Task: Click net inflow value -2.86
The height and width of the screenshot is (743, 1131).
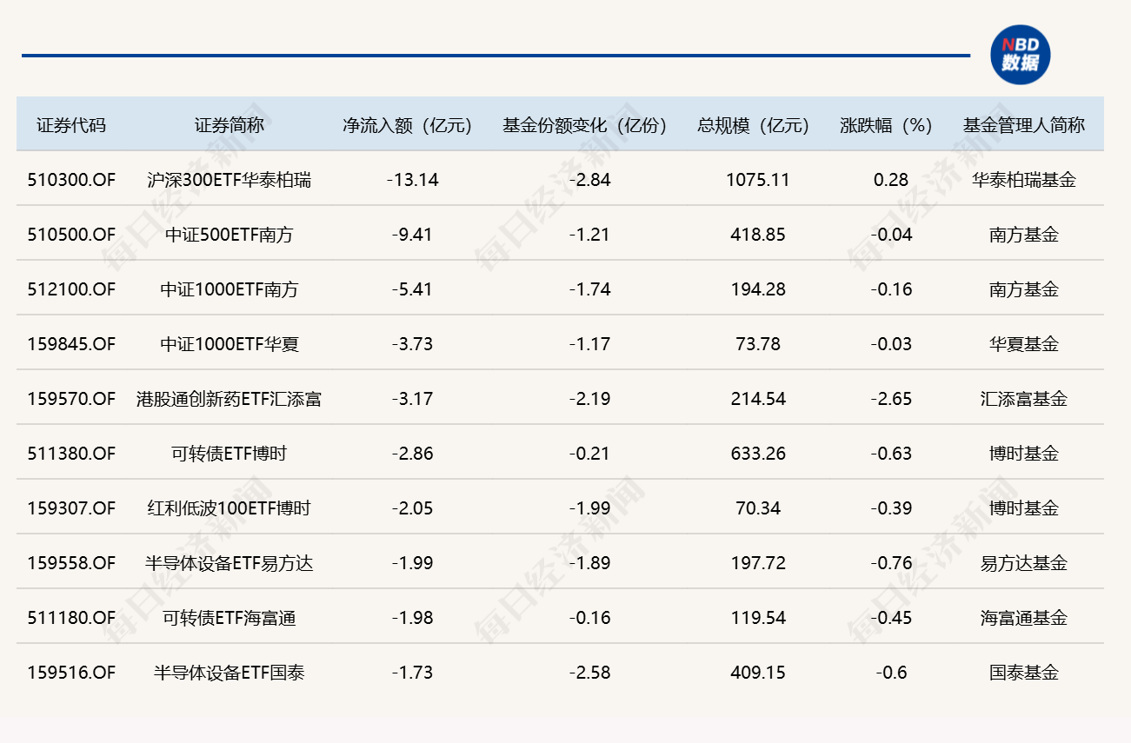Action: pyautogui.click(x=412, y=454)
